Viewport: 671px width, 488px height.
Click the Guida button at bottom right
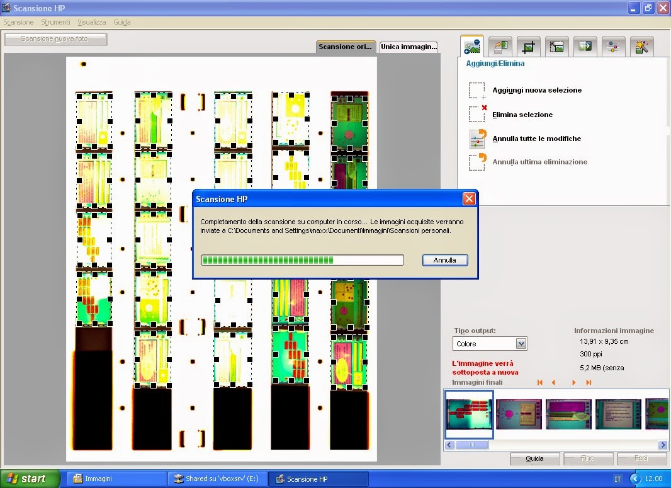click(534, 458)
